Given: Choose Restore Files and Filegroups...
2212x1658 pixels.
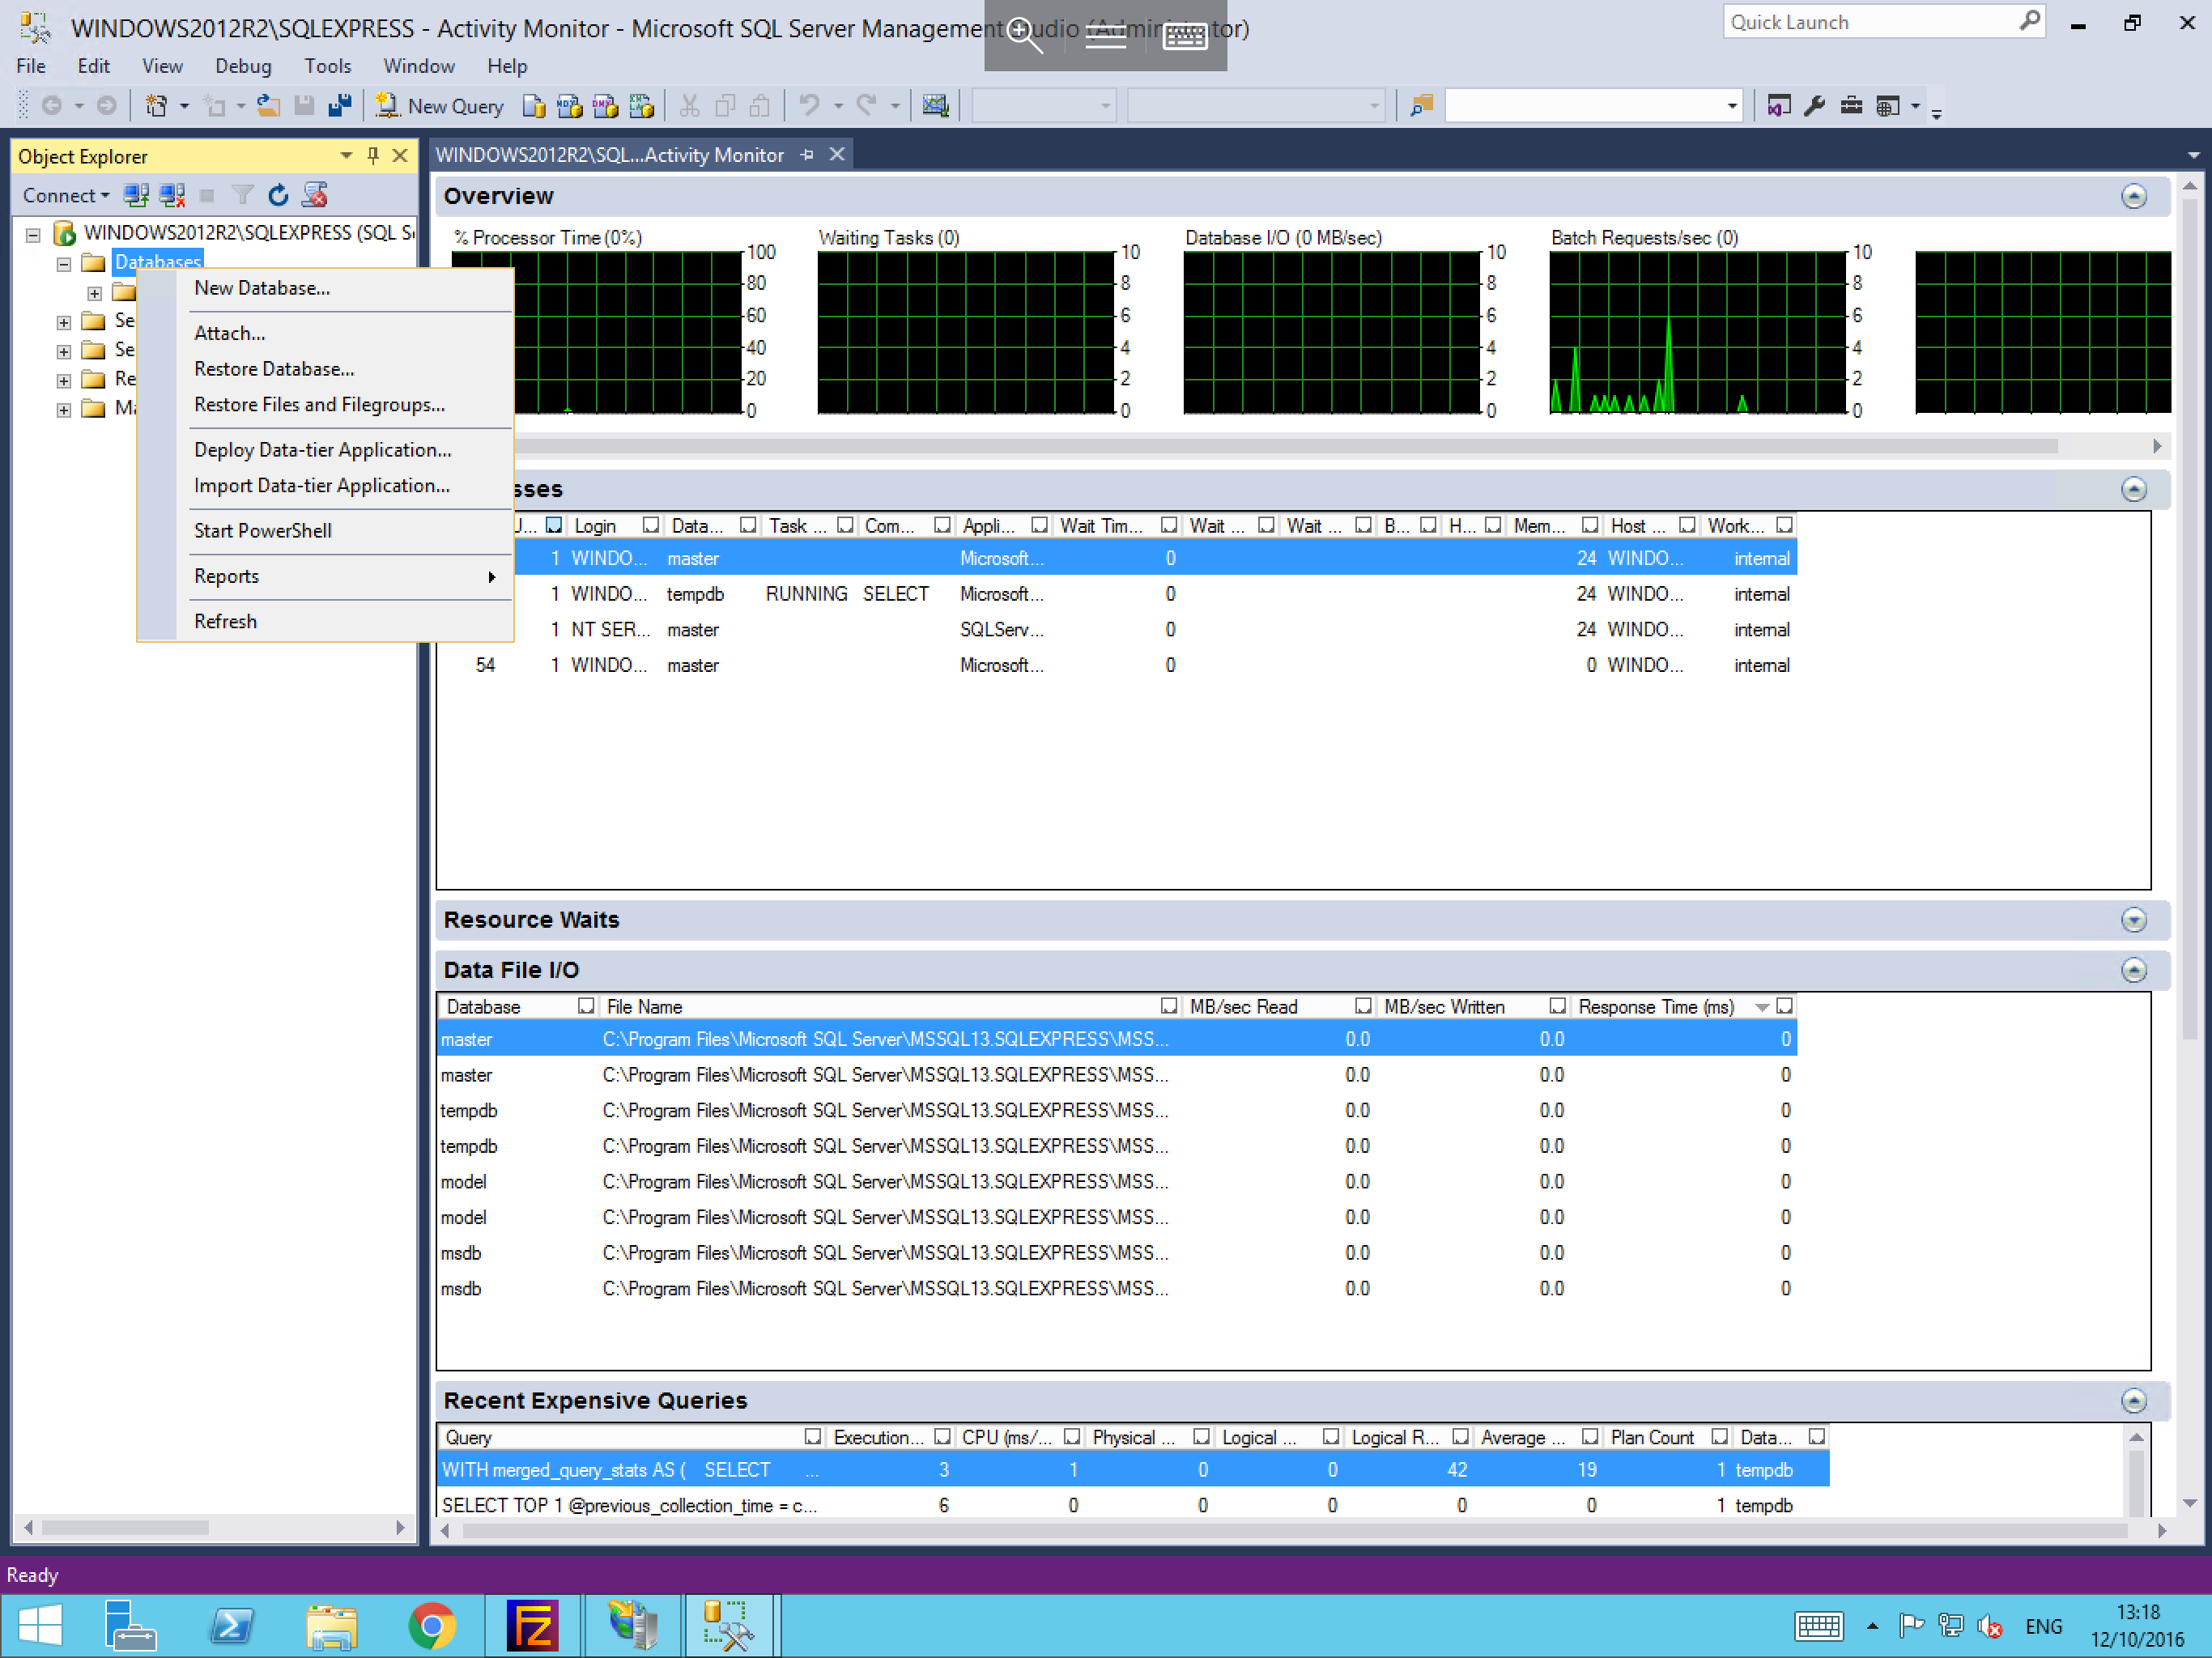Looking at the screenshot, I should click(319, 405).
